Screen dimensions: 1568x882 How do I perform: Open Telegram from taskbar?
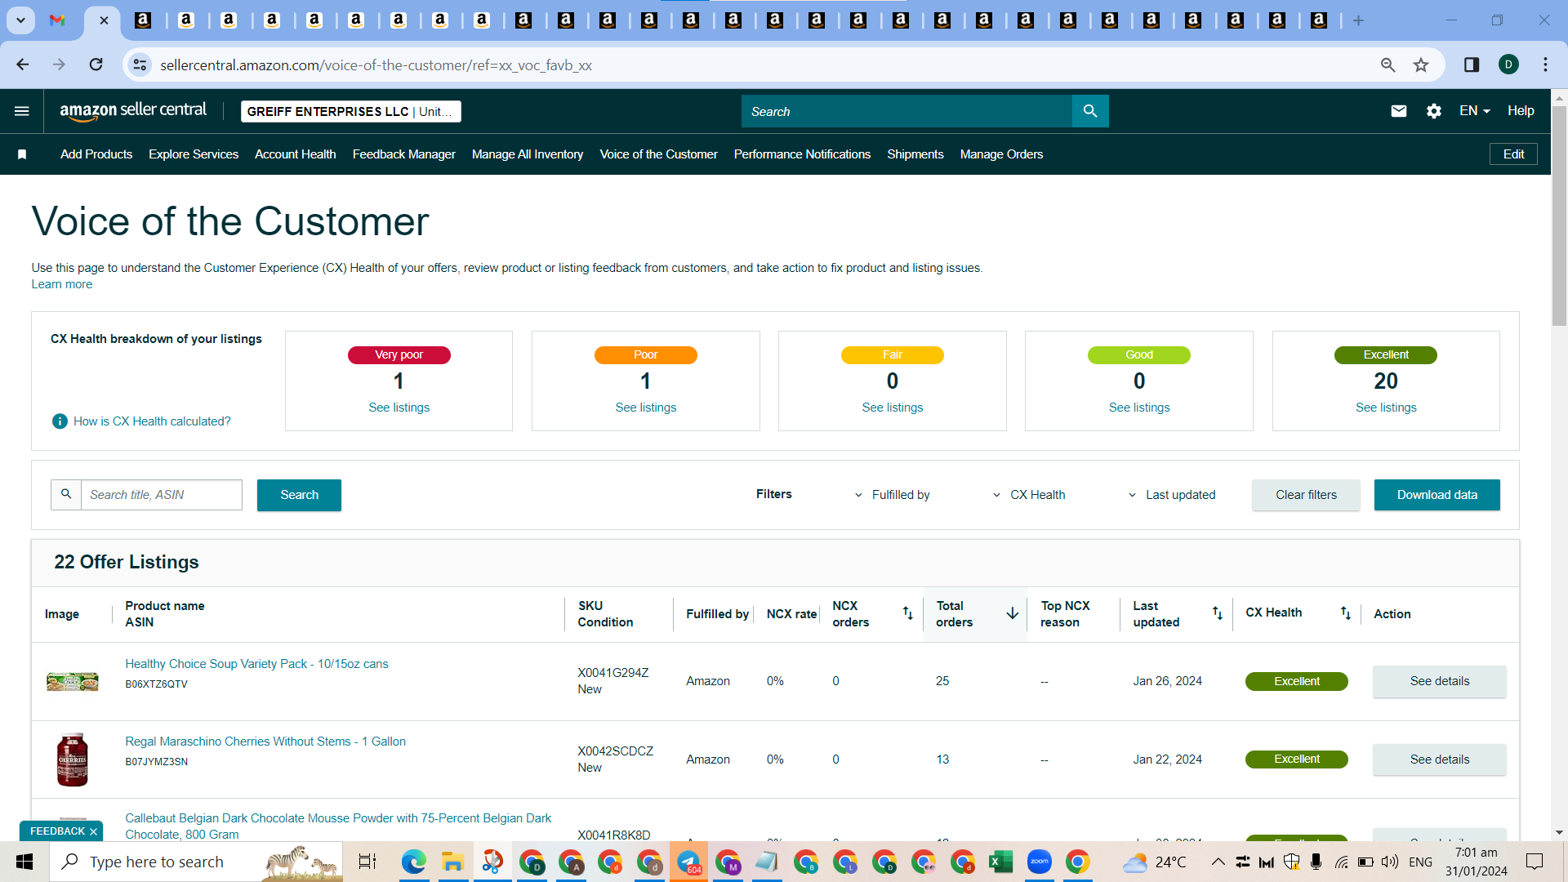pyautogui.click(x=688, y=862)
